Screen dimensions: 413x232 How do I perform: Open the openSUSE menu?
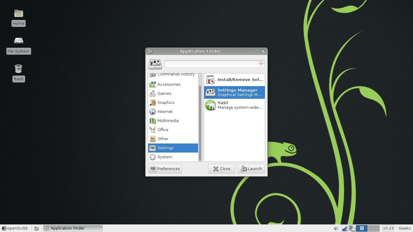click(15, 228)
